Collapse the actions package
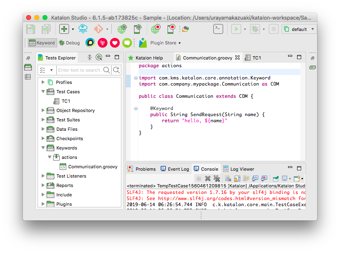This screenshot has height=253, width=340. pos(50,157)
